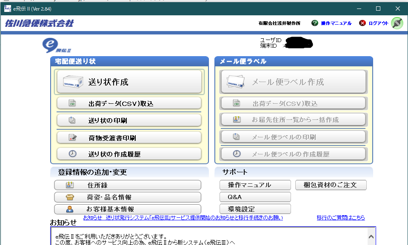Click the cardboard box icon for 荷姿・品名情報

point(70,197)
